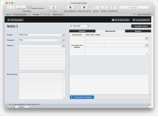Click the document title input field
This screenshot has height=116, width=158.
[x=115, y=38]
